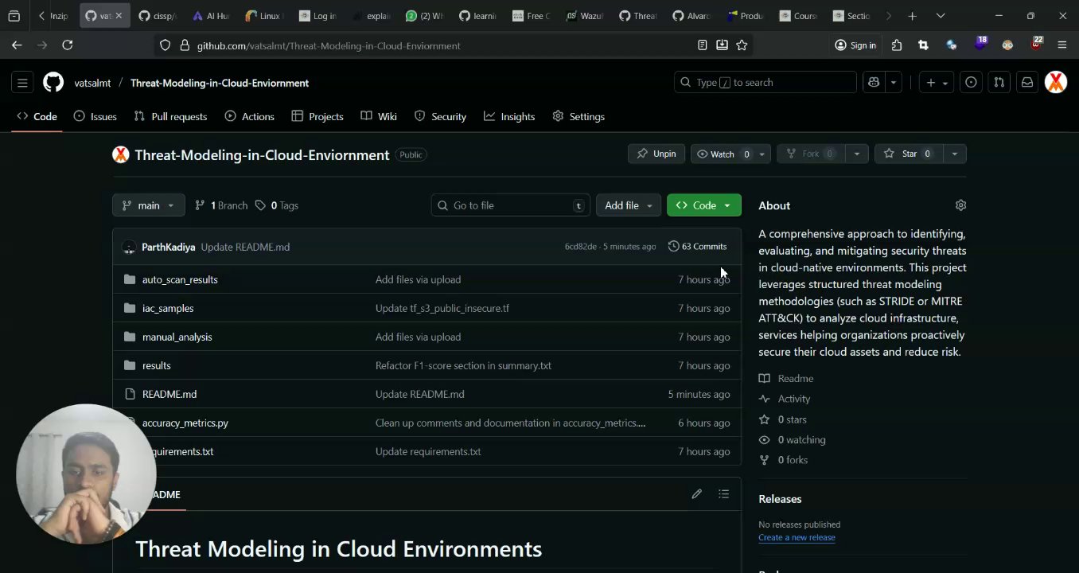
Task: Toggle reader view in the address bar
Action: 702,45
